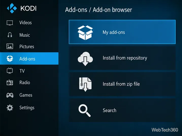Open the Settings label in sidebar

coord(27,108)
